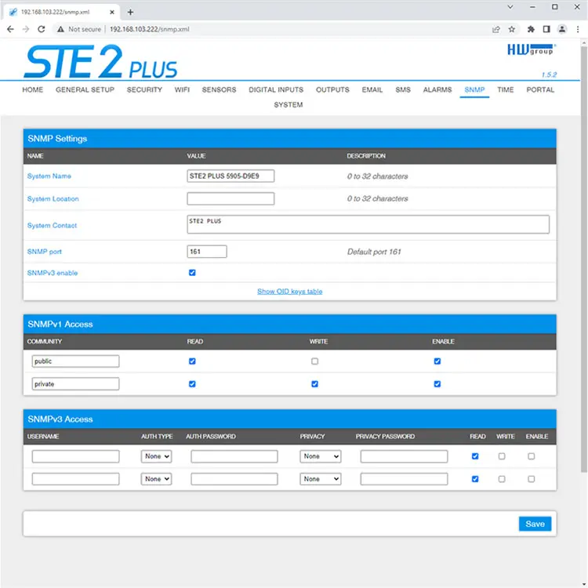
Task: Toggle Enable for the public community
Action: (437, 361)
